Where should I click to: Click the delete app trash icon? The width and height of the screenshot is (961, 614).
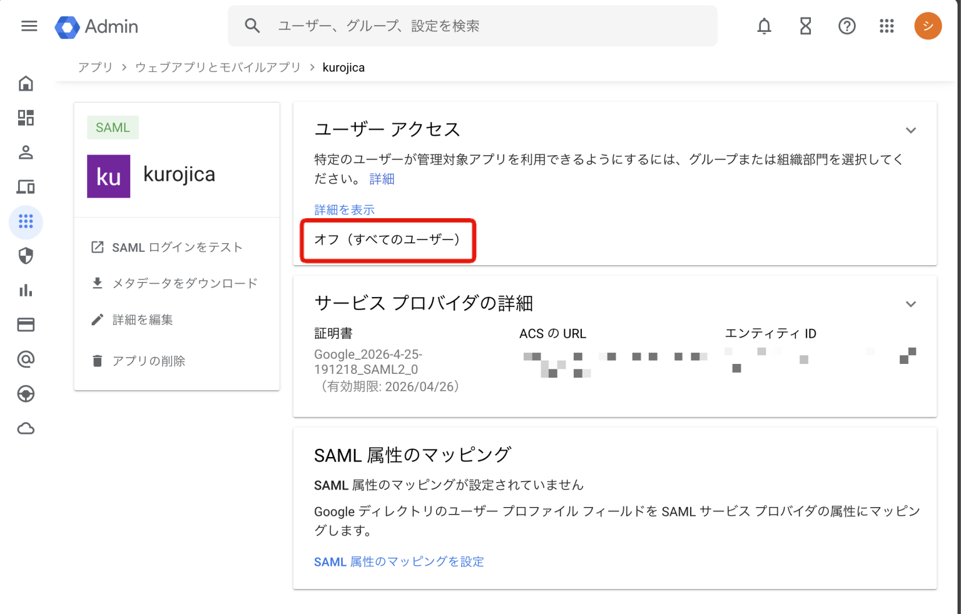(98, 361)
